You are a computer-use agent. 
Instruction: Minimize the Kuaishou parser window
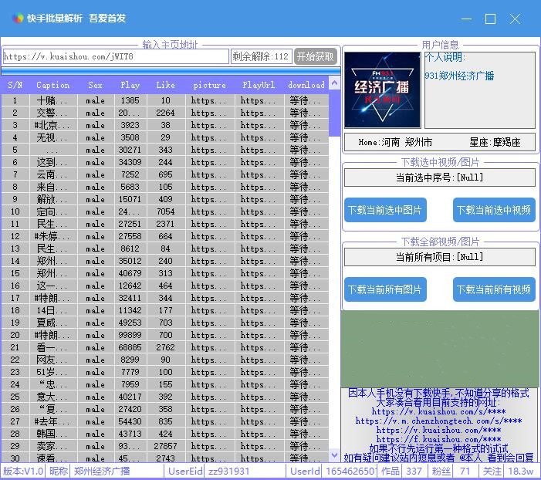[x=466, y=19]
